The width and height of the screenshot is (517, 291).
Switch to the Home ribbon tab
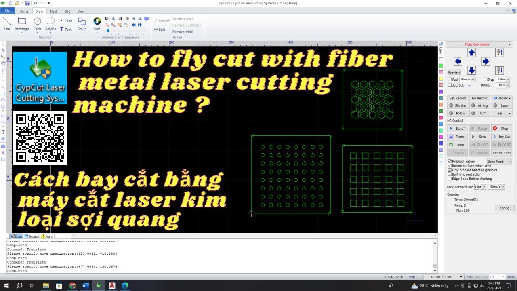24,11
